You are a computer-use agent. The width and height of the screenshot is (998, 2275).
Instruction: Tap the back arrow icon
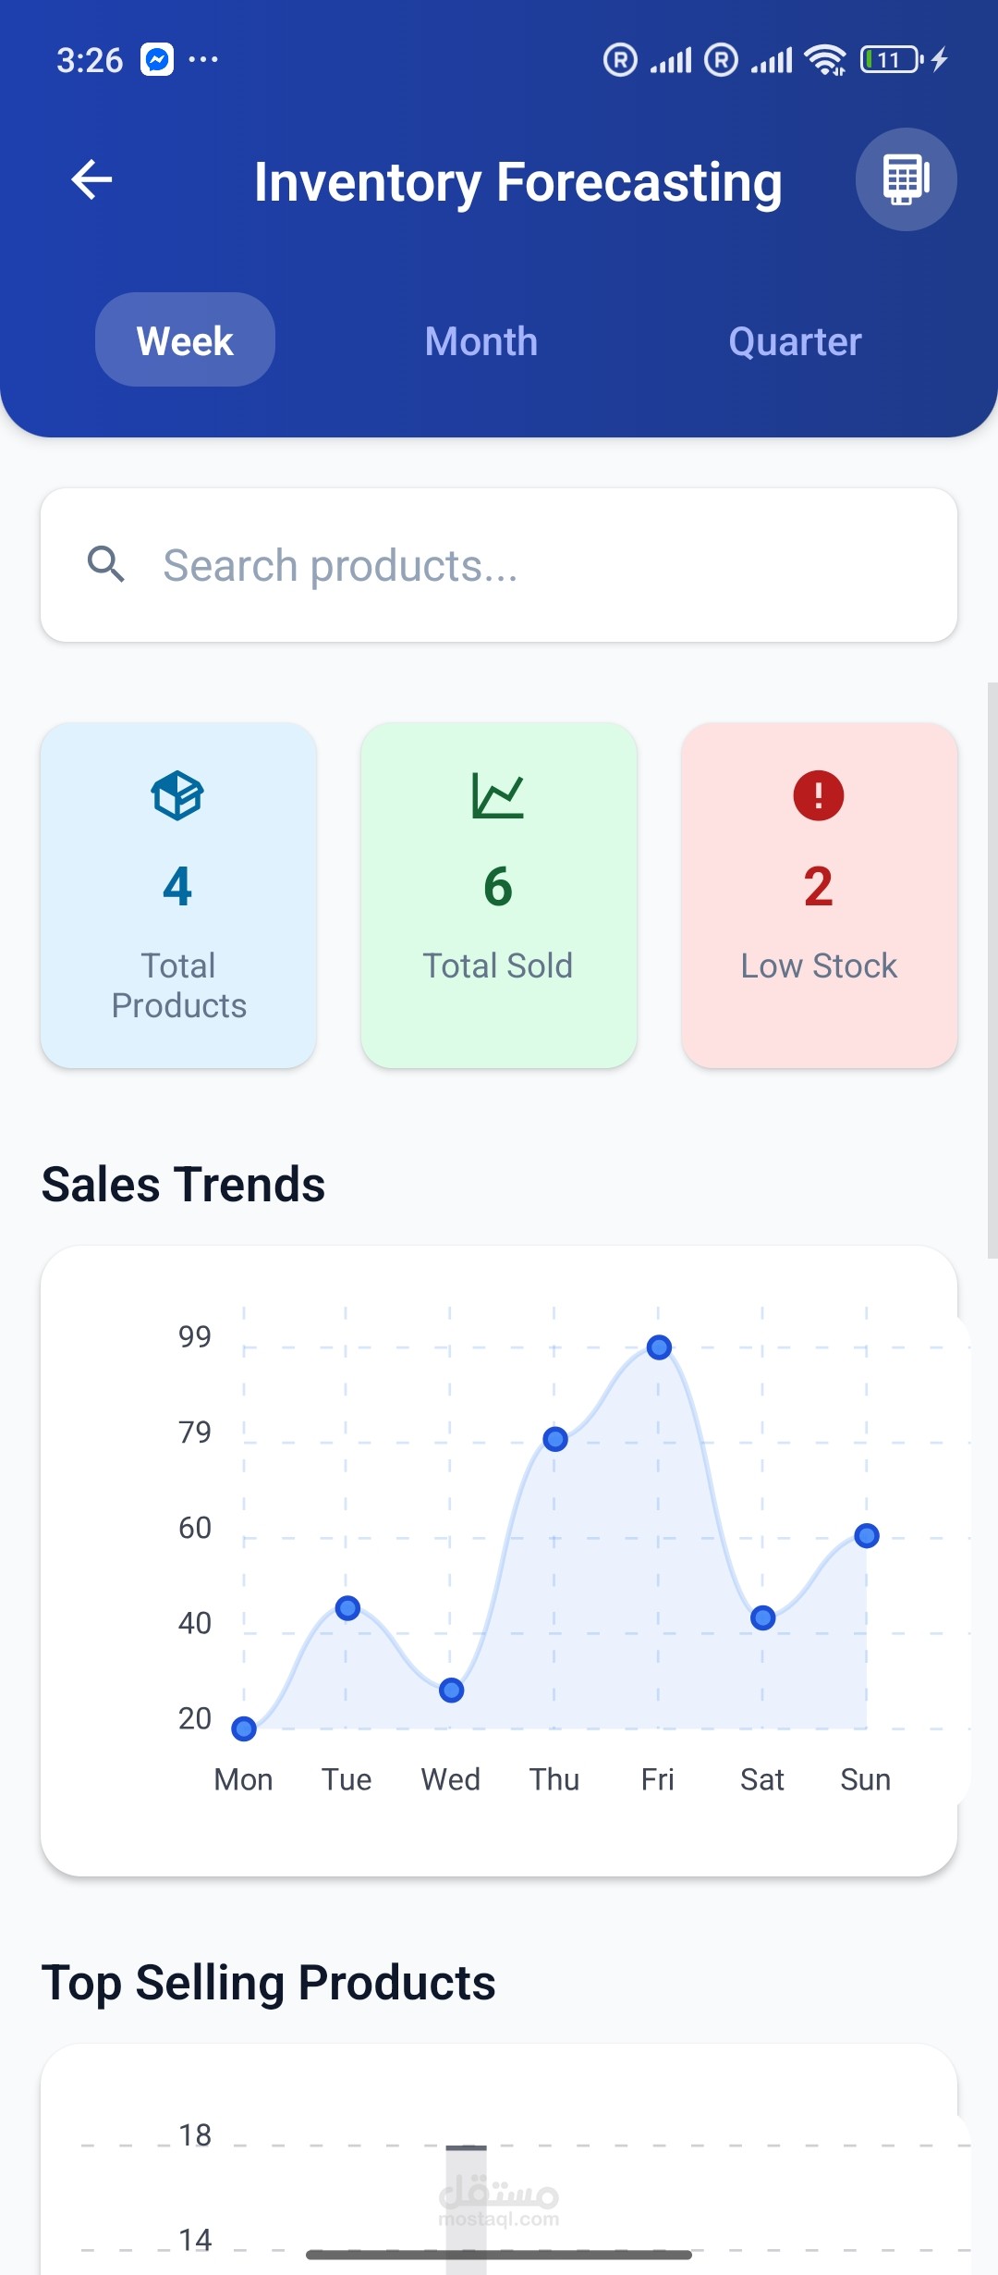click(91, 179)
